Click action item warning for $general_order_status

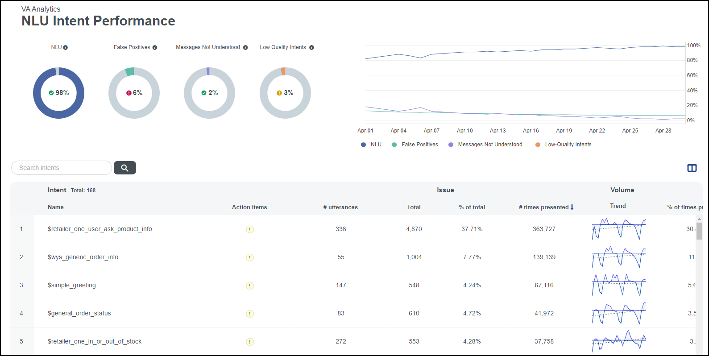click(250, 314)
